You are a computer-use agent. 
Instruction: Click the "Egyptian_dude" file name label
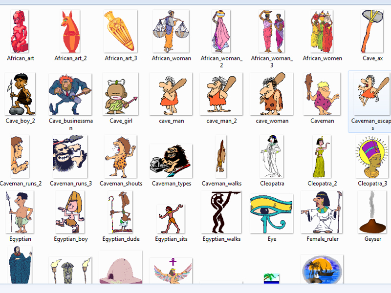(121, 239)
